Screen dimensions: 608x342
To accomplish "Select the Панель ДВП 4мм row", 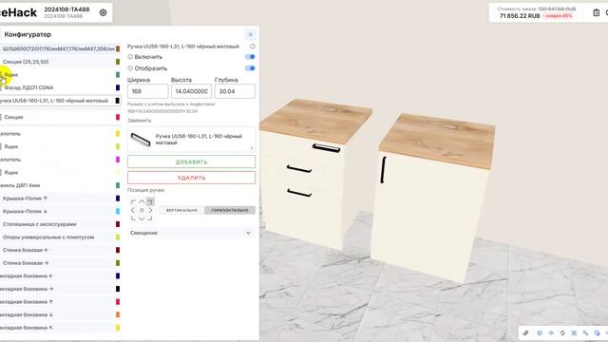I will click(x=60, y=185).
